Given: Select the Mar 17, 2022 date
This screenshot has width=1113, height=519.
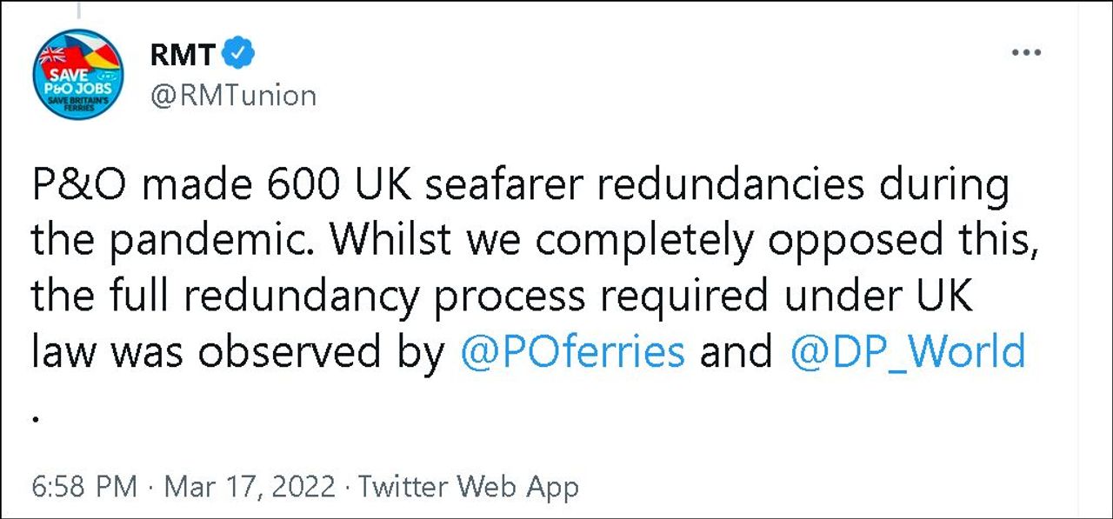Looking at the screenshot, I should (250, 487).
